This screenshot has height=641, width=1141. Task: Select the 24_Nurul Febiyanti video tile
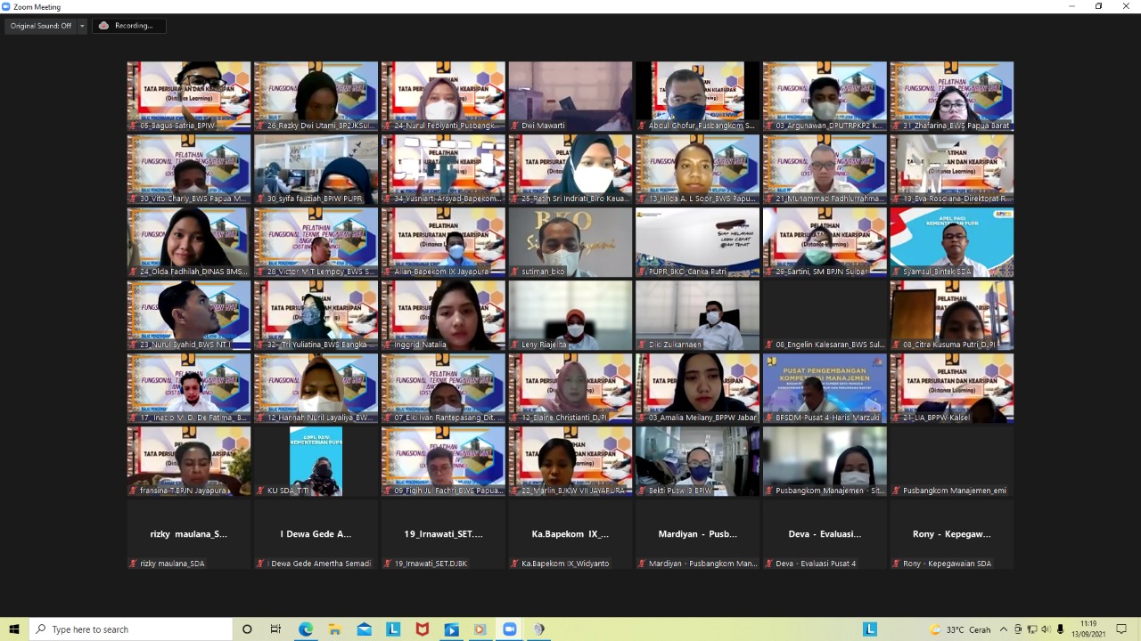pyautogui.click(x=443, y=96)
